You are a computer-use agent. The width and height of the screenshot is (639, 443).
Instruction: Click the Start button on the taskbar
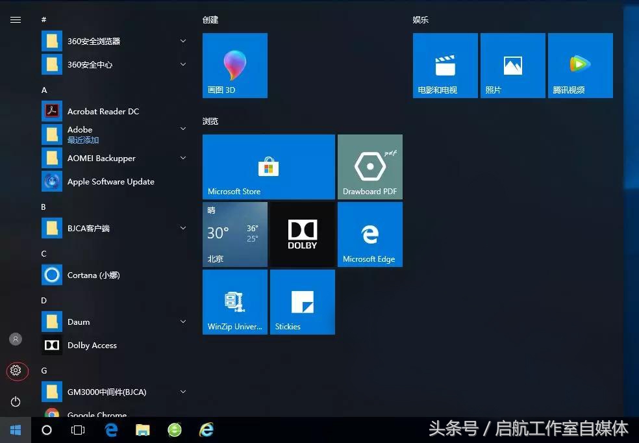point(16,430)
